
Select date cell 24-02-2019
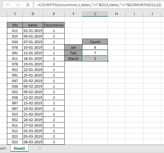pyautogui.click(x=33, y=120)
